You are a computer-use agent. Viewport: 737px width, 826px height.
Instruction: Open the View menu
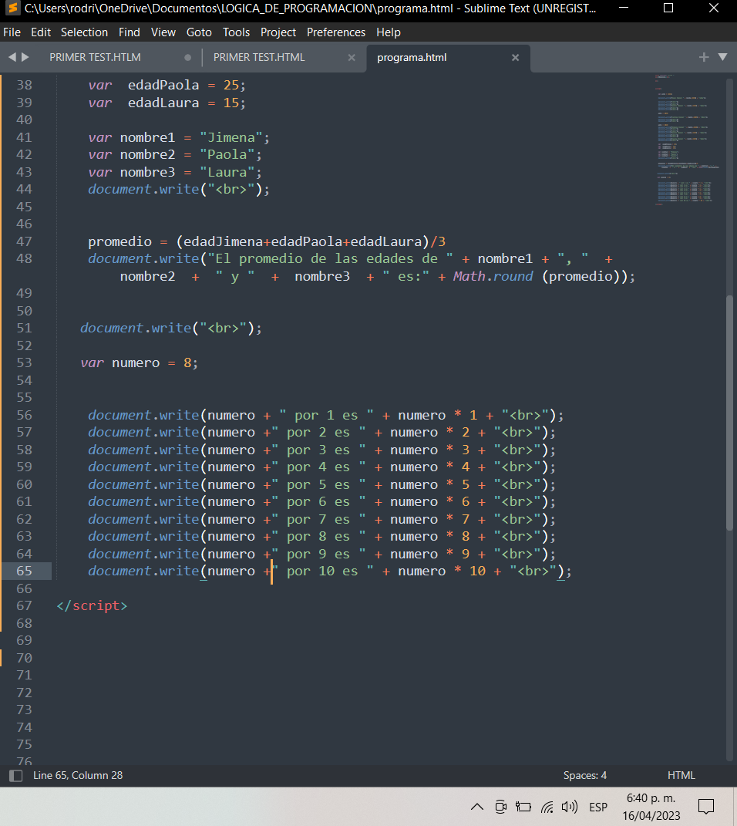pyautogui.click(x=163, y=32)
